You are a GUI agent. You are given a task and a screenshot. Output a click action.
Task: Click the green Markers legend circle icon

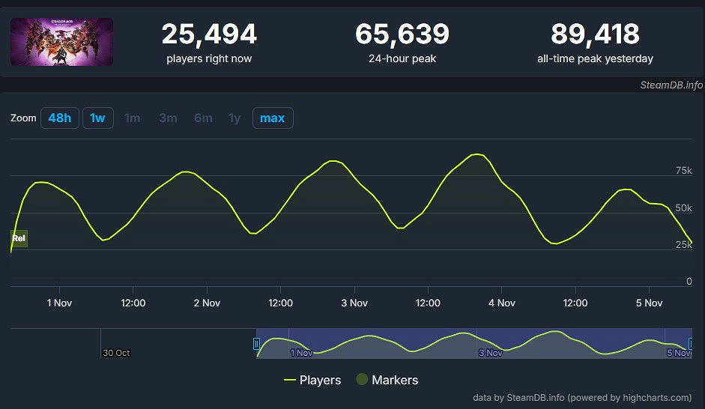point(362,380)
